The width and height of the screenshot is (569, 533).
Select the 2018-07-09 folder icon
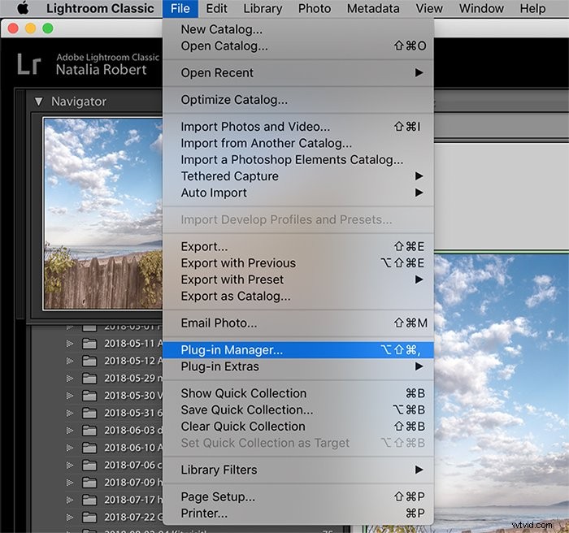89,483
